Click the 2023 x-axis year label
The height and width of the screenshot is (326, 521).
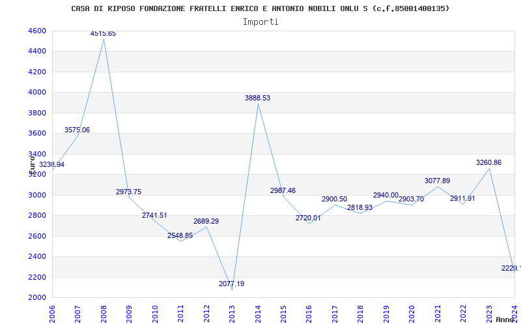click(x=489, y=314)
